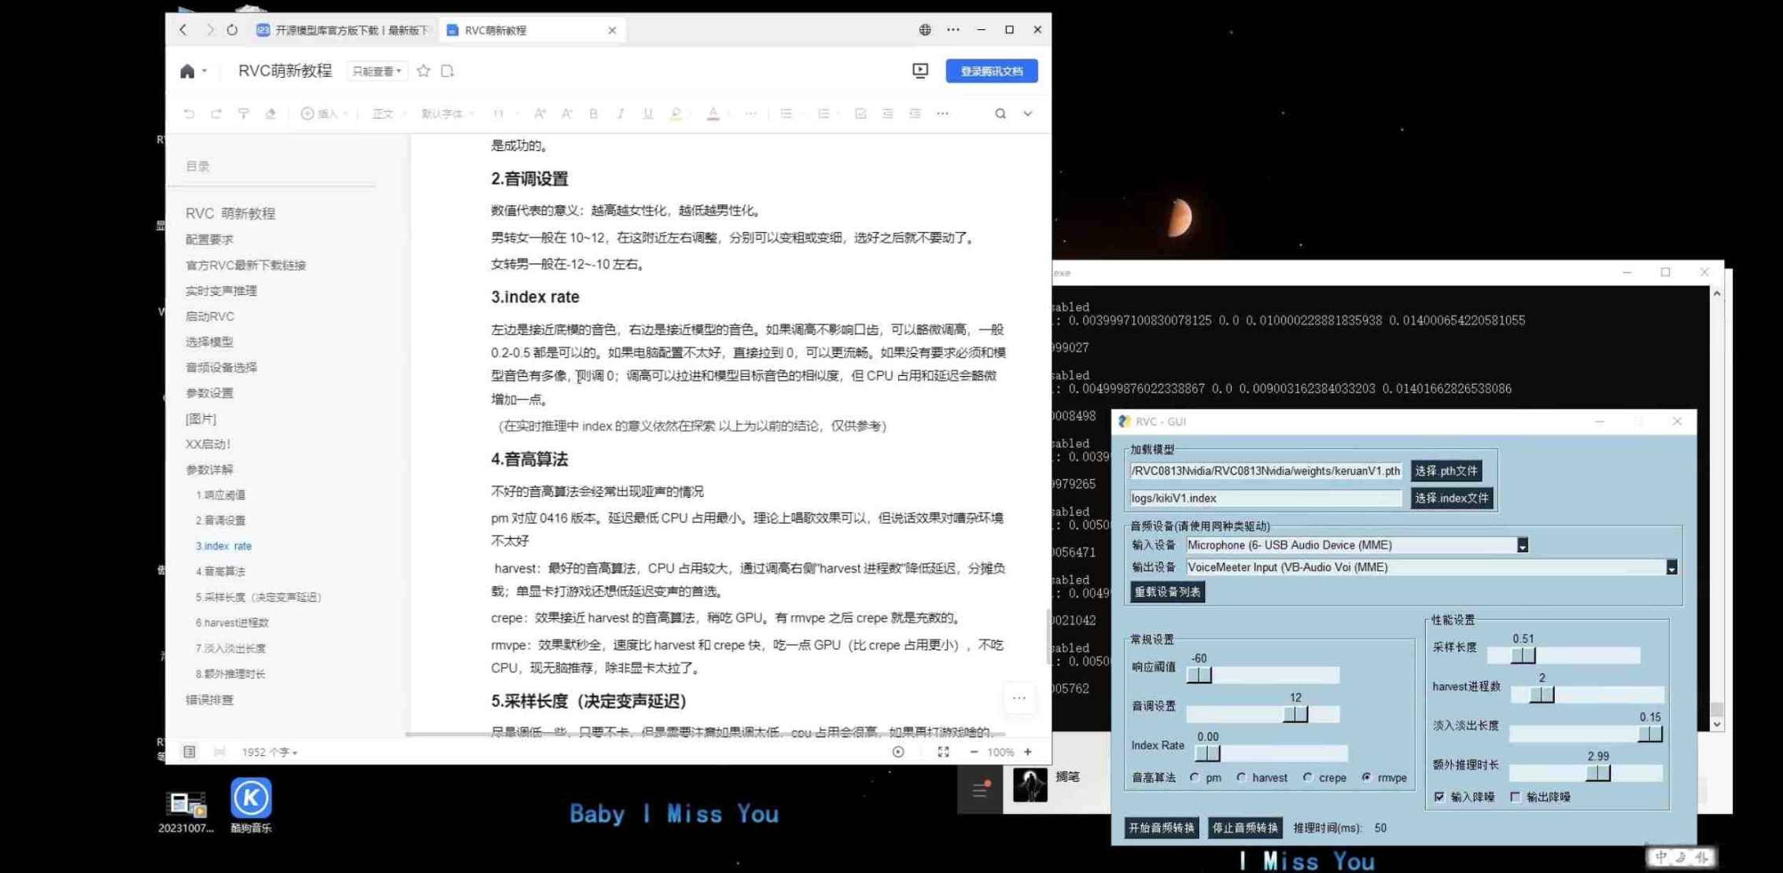This screenshot has width=1783, height=873.
Task: Click the underline formatting icon
Action: (x=647, y=113)
